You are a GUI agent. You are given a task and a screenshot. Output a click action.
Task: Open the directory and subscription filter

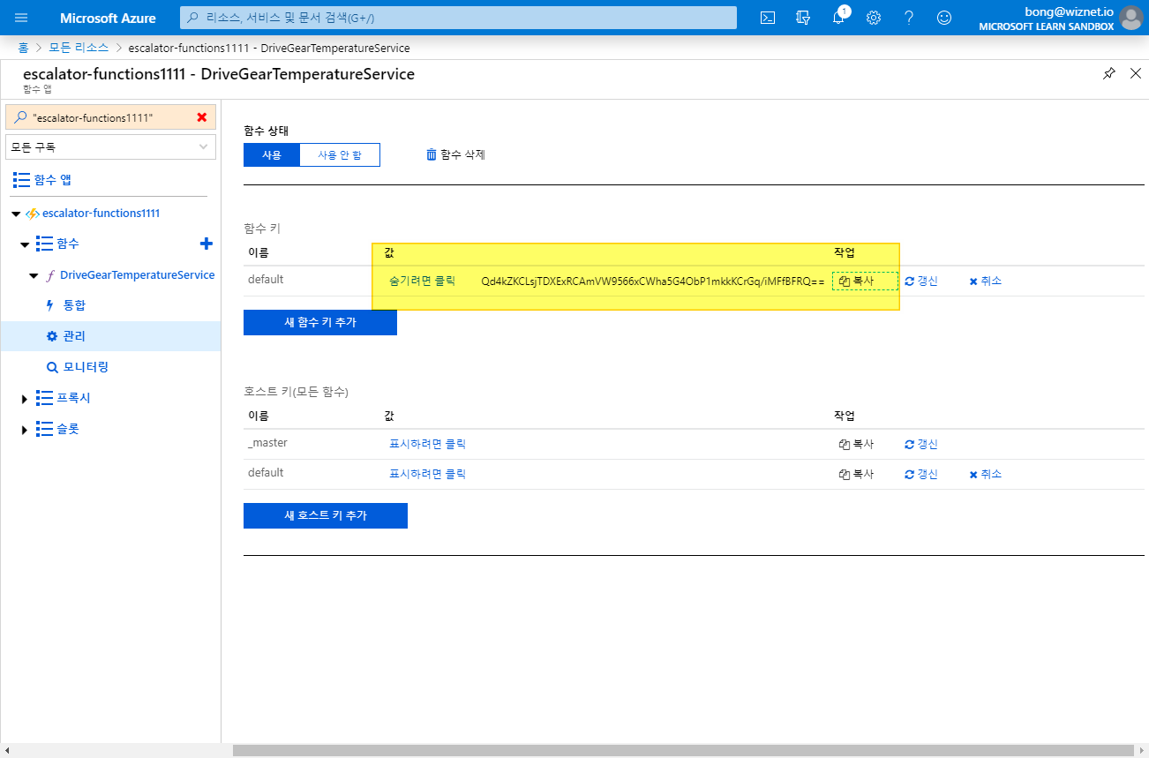[x=803, y=18]
